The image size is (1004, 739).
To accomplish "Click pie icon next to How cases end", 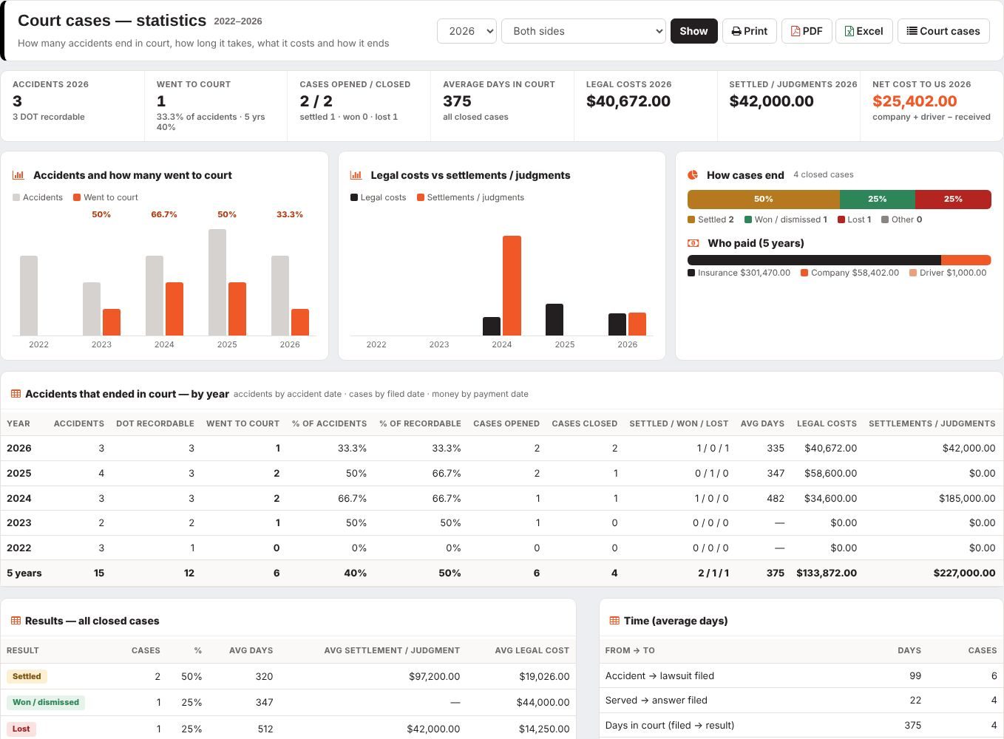I will tap(693, 175).
